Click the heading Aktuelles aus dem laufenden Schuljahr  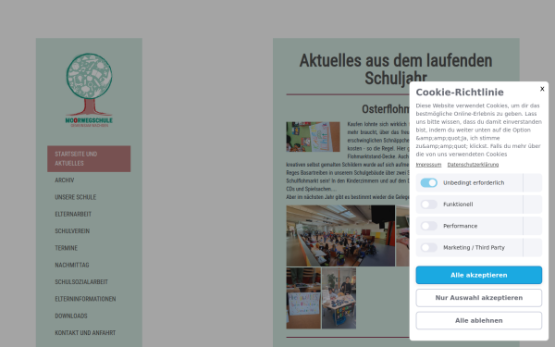[396, 69]
